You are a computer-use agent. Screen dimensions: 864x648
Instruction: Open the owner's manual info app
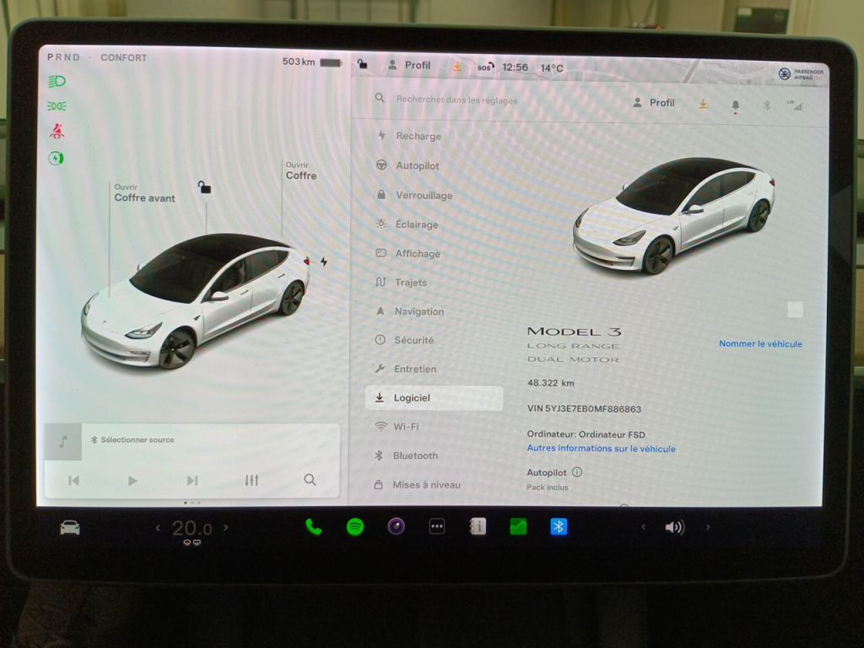point(478,526)
